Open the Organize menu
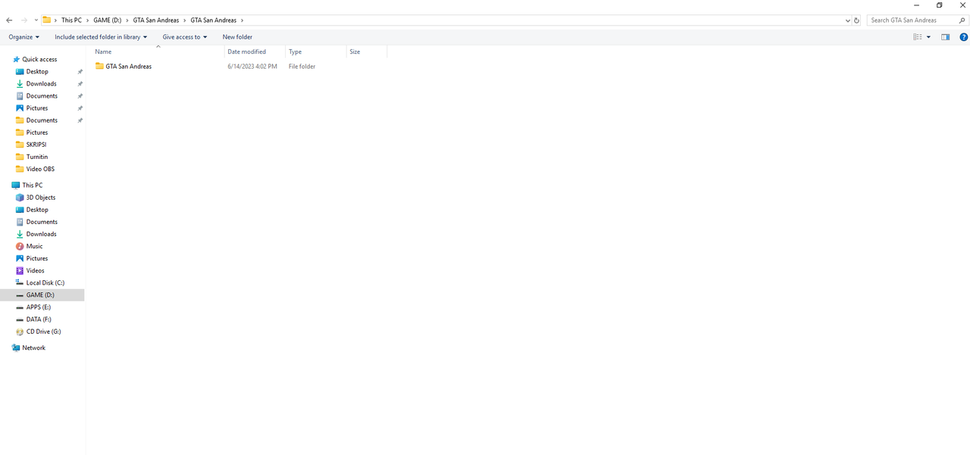The height and width of the screenshot is (455, 970). (24, 37)
